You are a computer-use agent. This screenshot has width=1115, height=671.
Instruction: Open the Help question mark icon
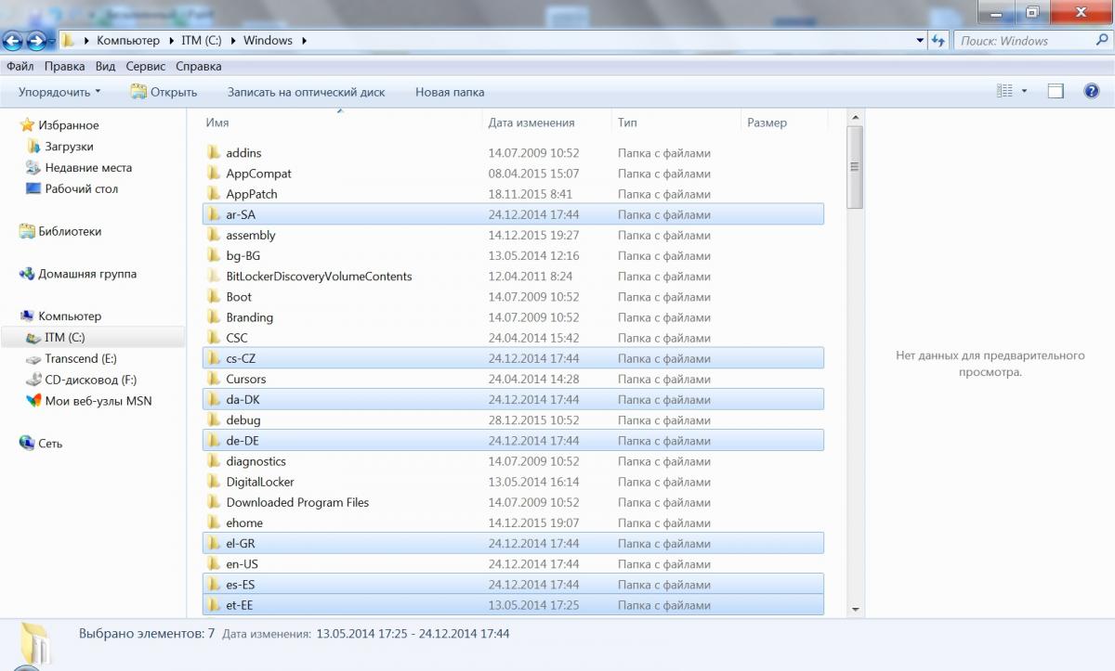pos(1092,91)
